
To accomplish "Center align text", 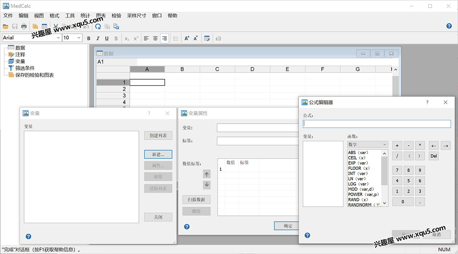I will point(155,38).
